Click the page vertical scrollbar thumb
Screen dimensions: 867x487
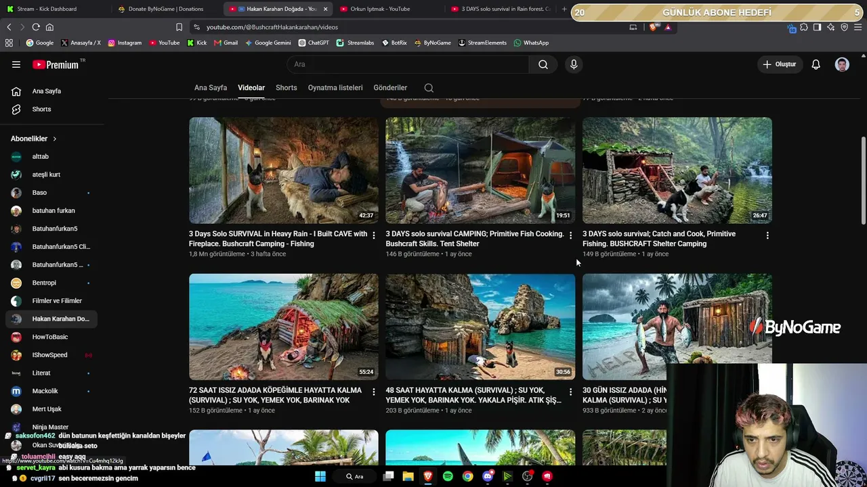click(x=863, y=181)
